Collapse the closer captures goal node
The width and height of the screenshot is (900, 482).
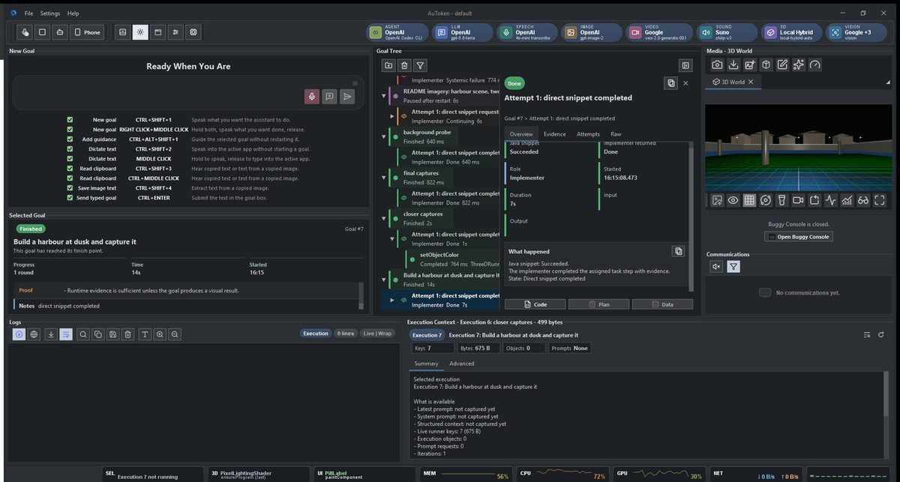(384, 218)
